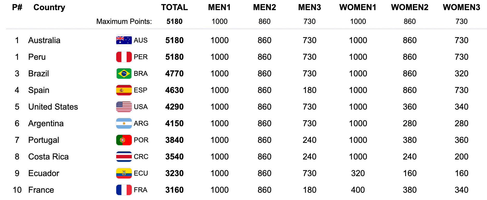Sort by the TOTAL column header
This screenshot has width=487, height=200.
(174, 7)
